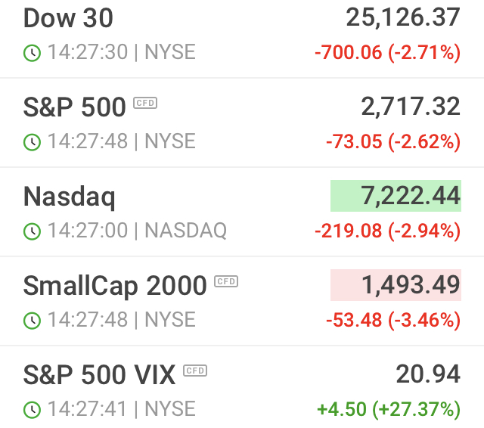Open the Dow 30 index
Screen dimensions: 484x428
click(68, 18)
